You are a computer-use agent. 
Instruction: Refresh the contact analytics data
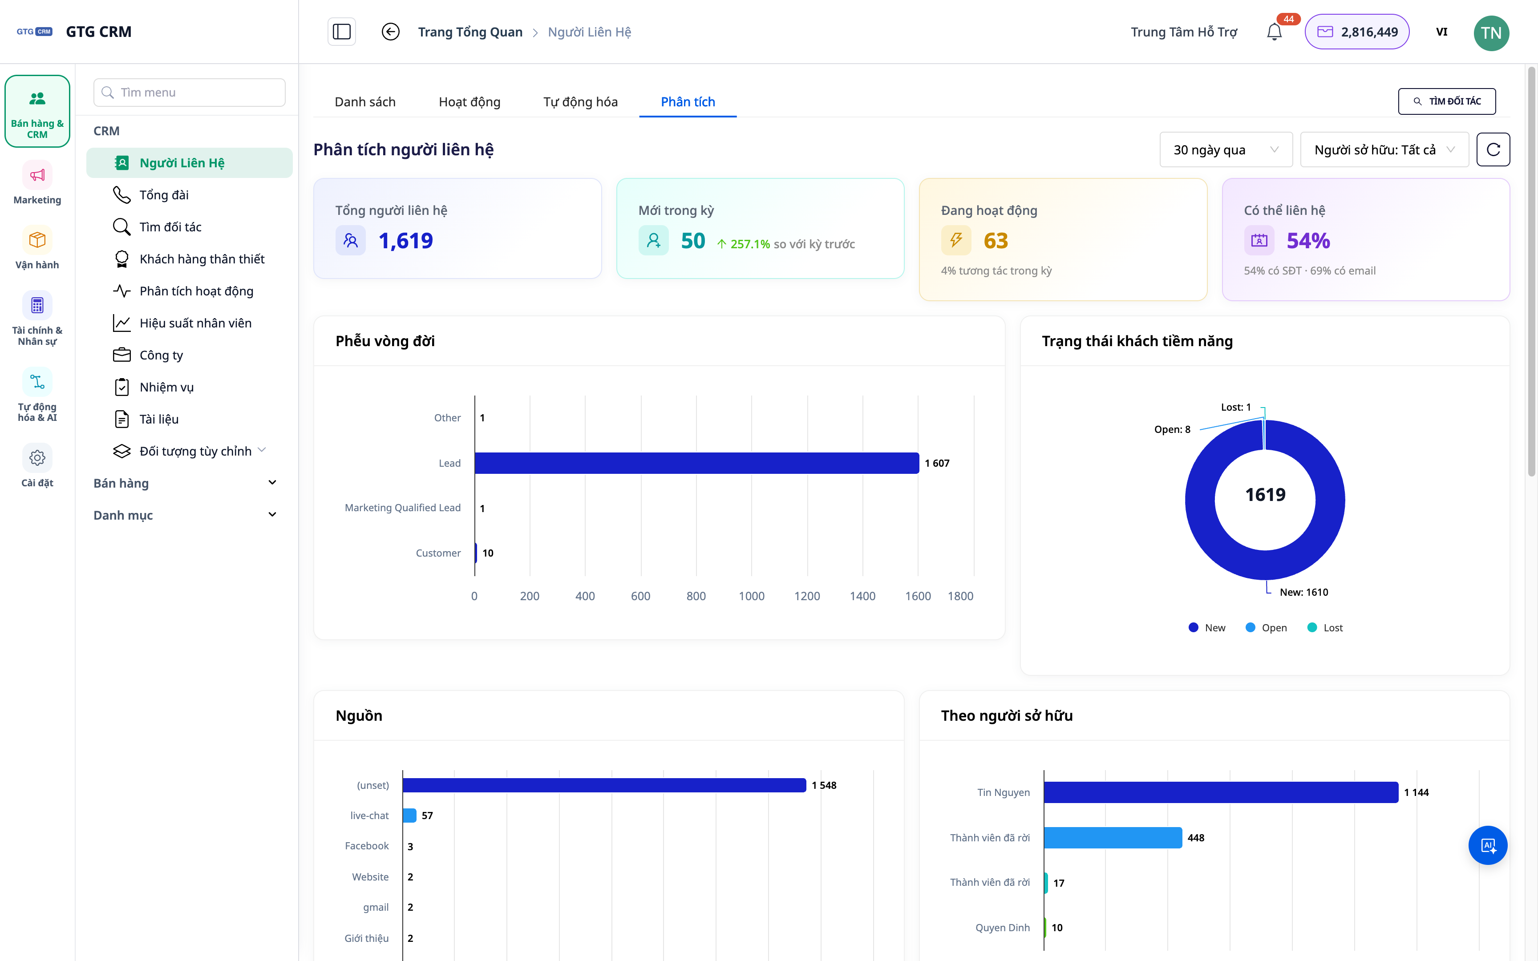[1493, 149]
